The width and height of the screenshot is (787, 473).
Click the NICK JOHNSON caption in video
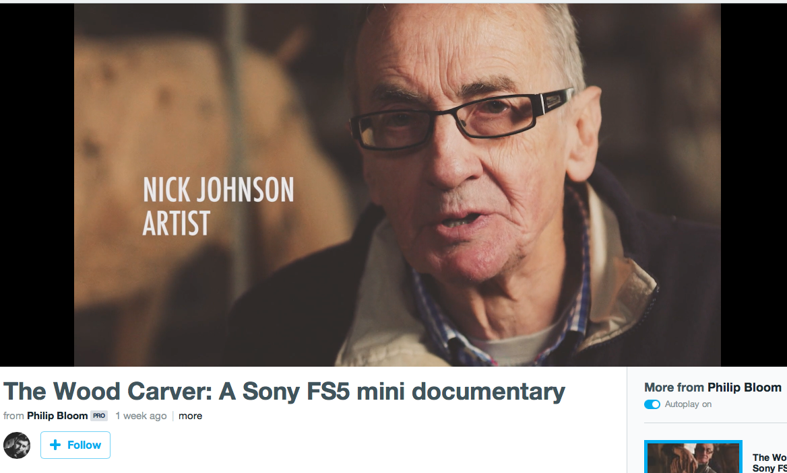tap(218, 189)
